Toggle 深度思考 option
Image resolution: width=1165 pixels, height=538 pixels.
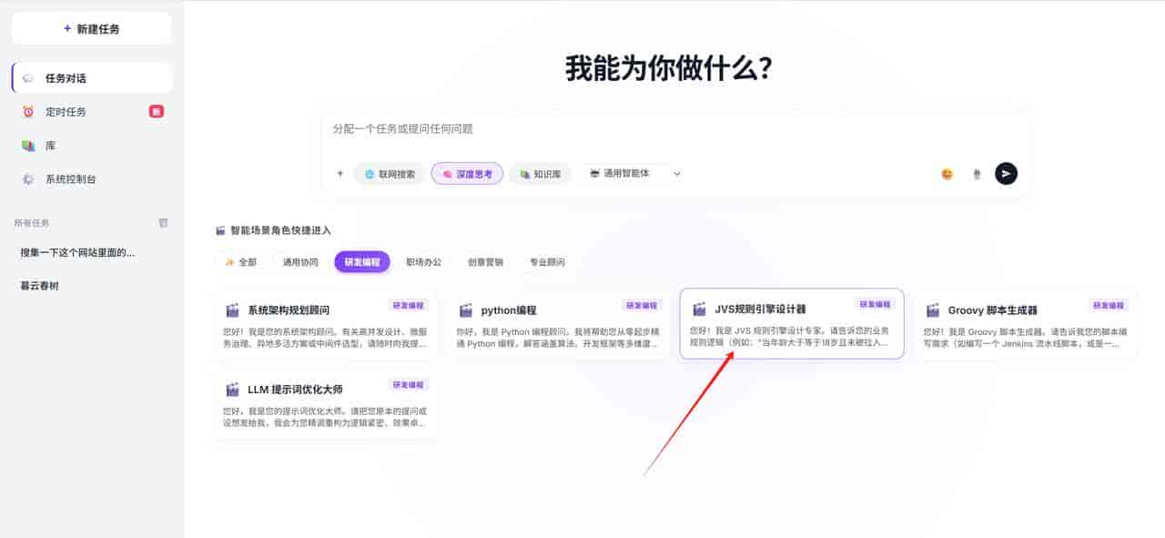(x=467, y=174)
